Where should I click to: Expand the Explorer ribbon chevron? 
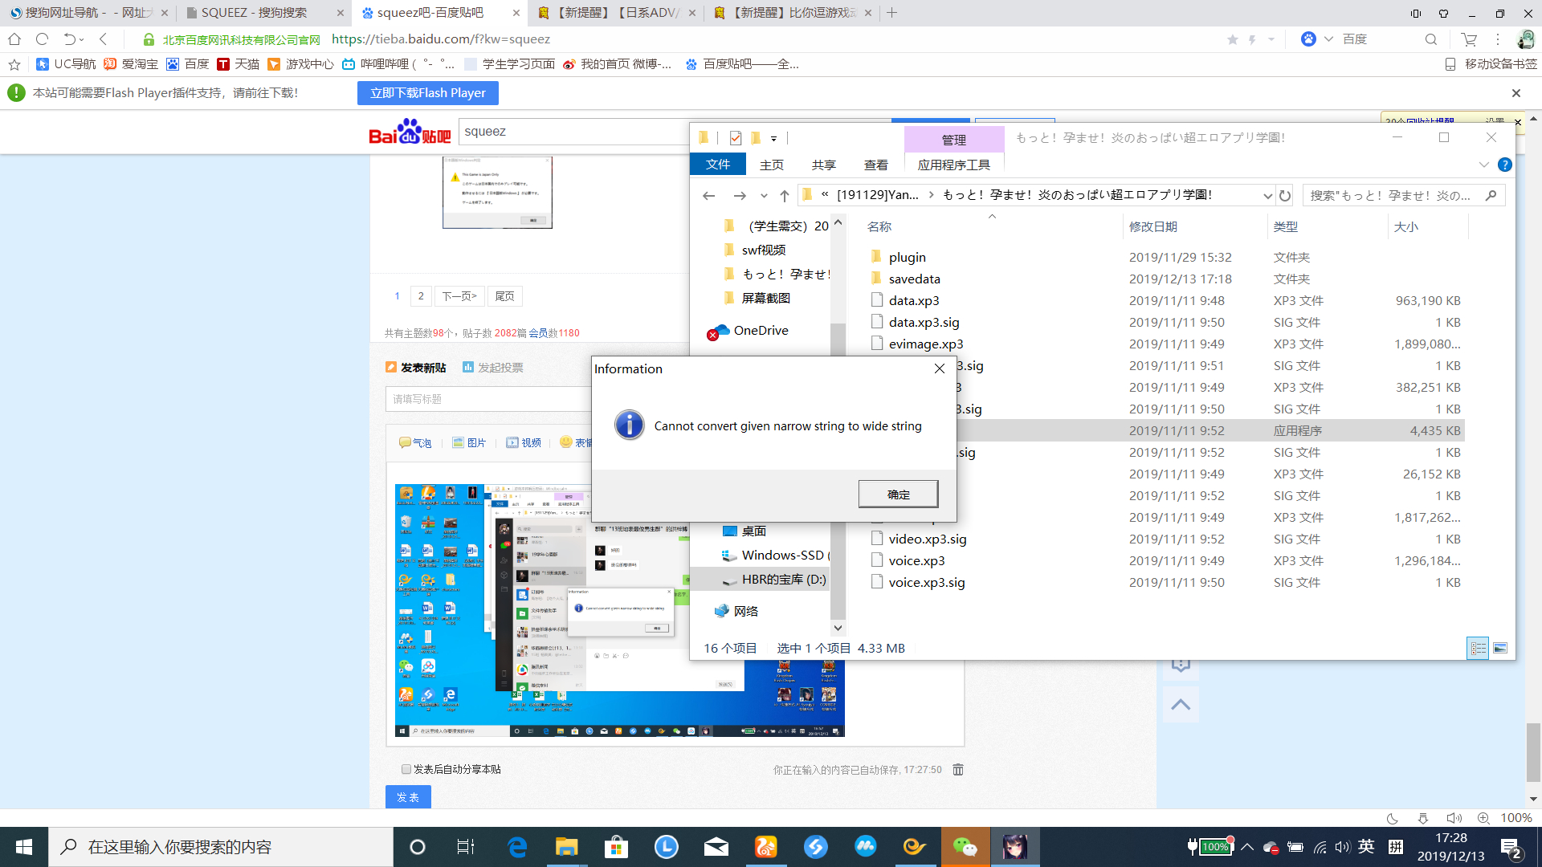coord(1483,165)
